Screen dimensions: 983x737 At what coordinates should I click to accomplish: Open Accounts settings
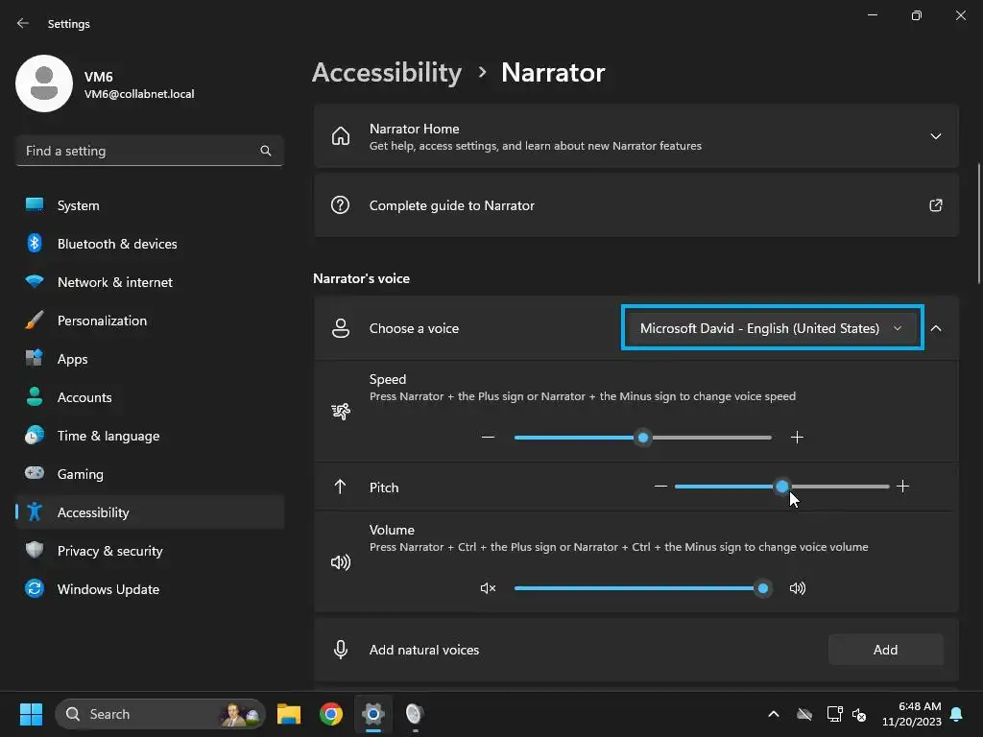[149, 397]
